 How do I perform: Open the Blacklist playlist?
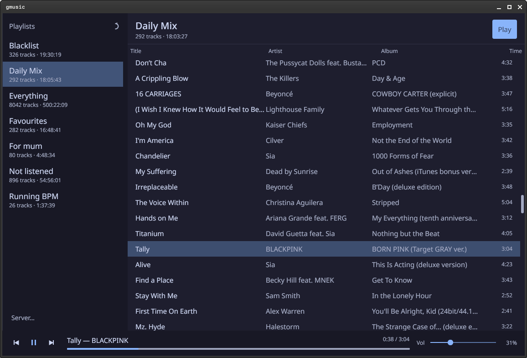63,49
